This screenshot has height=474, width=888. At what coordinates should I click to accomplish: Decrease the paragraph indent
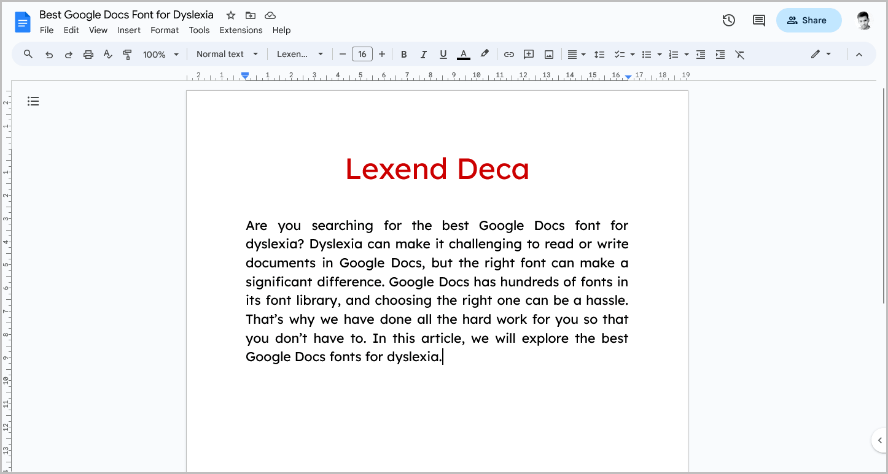click(701, 55)
